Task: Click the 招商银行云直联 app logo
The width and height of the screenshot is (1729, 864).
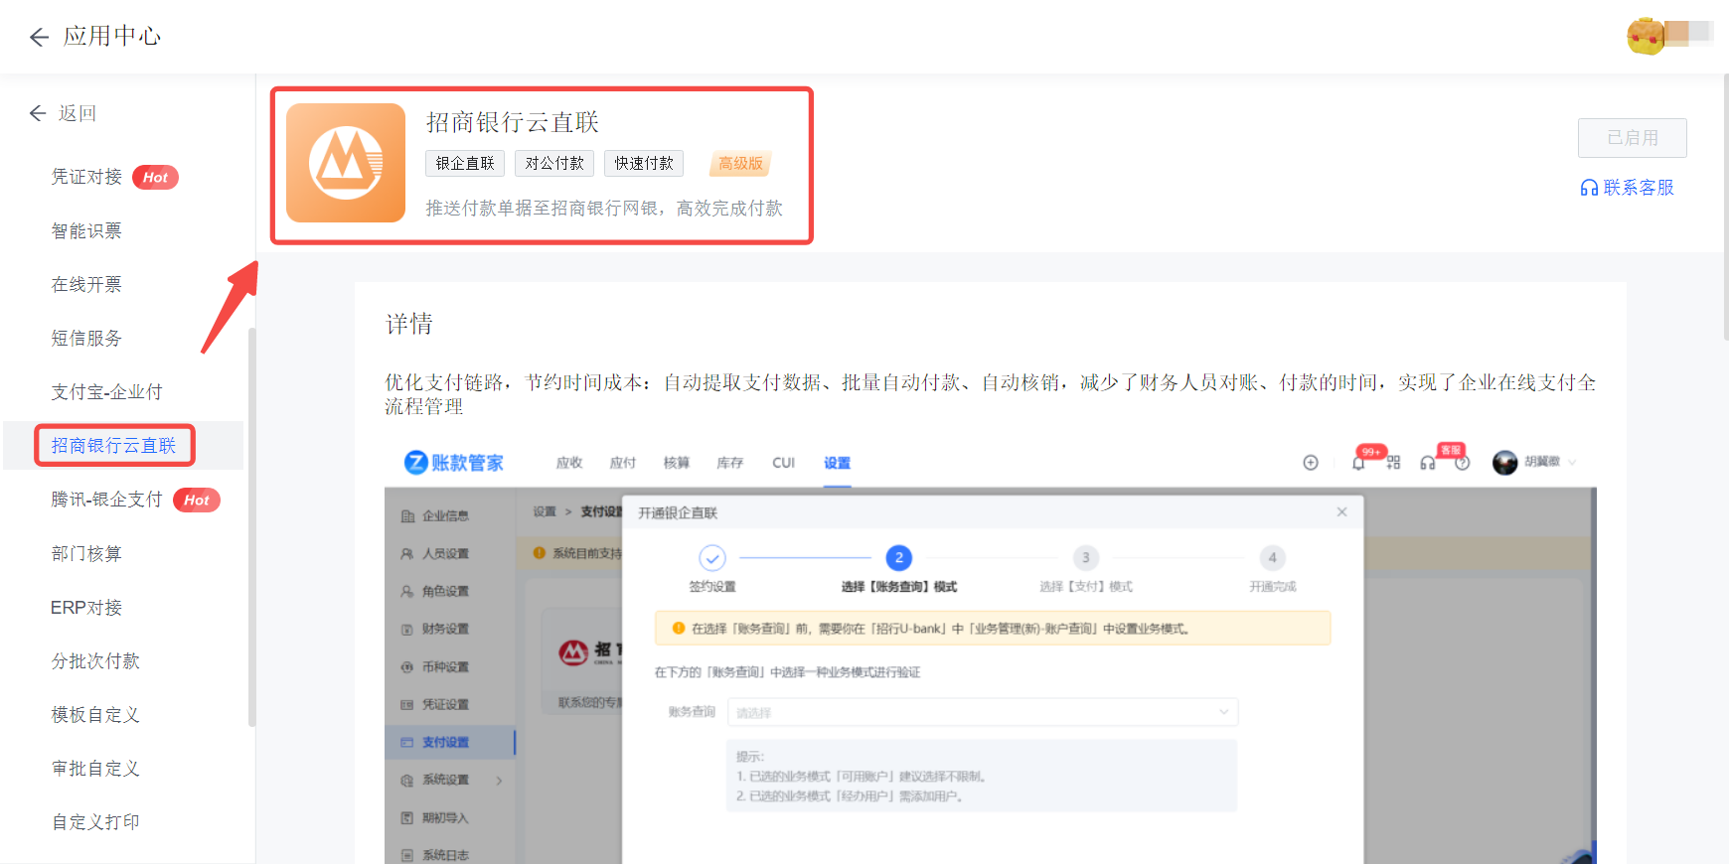Action: (346, 163)
